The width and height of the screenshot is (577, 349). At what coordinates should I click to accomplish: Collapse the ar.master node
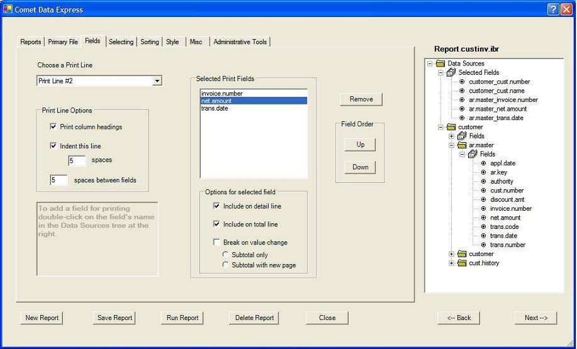click(x=452, y=145)
